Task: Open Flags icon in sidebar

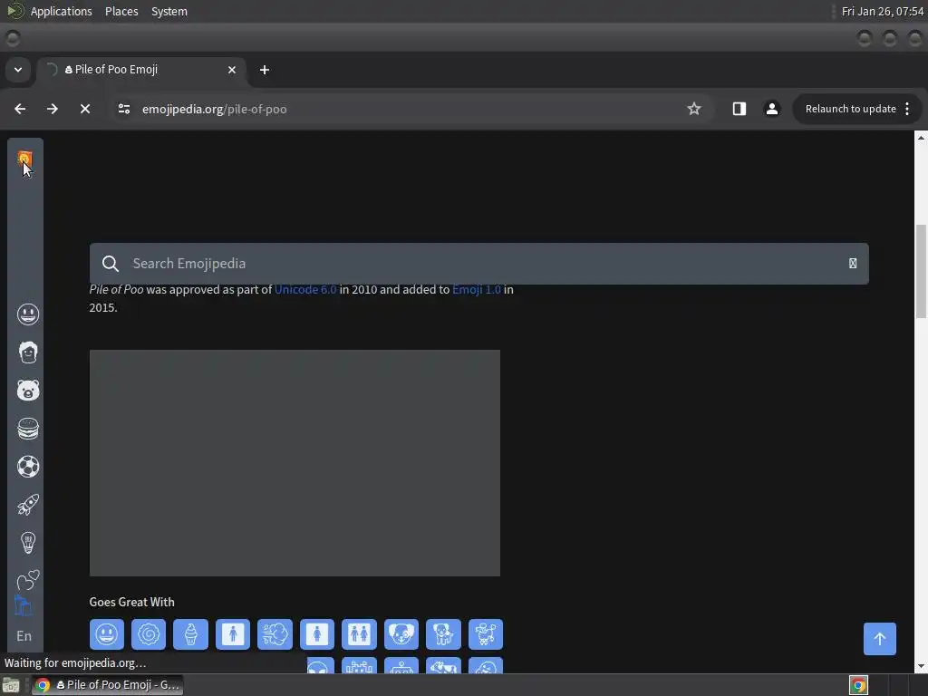Action: [x=23, y=606]
